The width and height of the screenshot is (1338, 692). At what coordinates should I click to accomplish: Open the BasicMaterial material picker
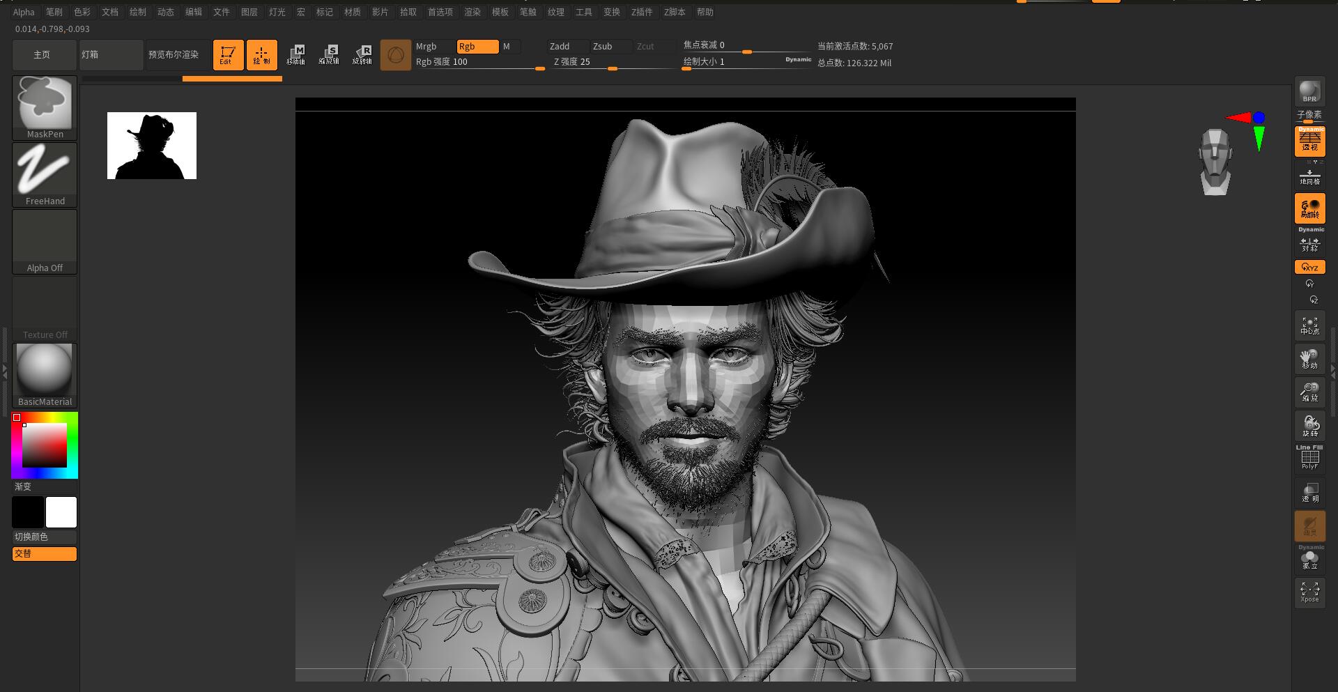[45, 376]
